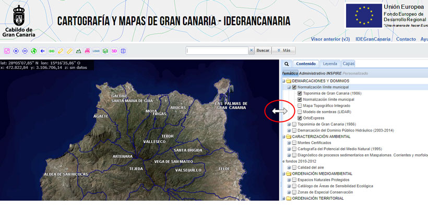Open the IDEGranCanaria link
Viewport: 428px width, 206px height.
373,39
